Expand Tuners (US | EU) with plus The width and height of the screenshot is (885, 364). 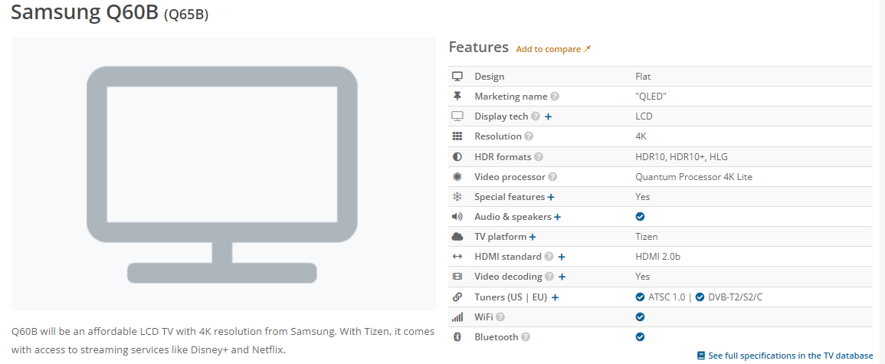click(555, 297)
